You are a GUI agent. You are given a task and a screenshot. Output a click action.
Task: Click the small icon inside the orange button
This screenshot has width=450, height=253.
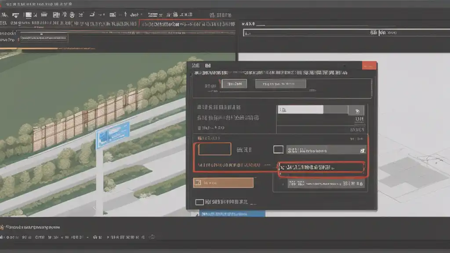click(198, 182)
